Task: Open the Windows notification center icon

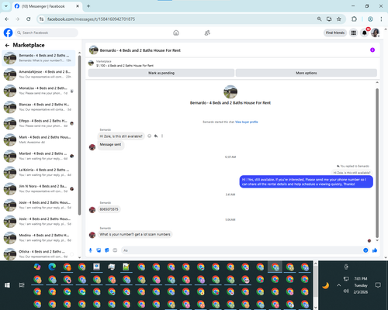Action: click(x=378, y=285)
